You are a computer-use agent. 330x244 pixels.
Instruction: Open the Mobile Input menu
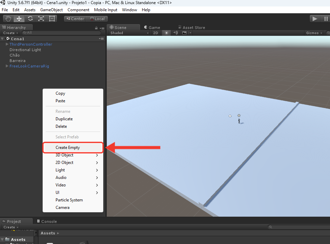(106, 10)
